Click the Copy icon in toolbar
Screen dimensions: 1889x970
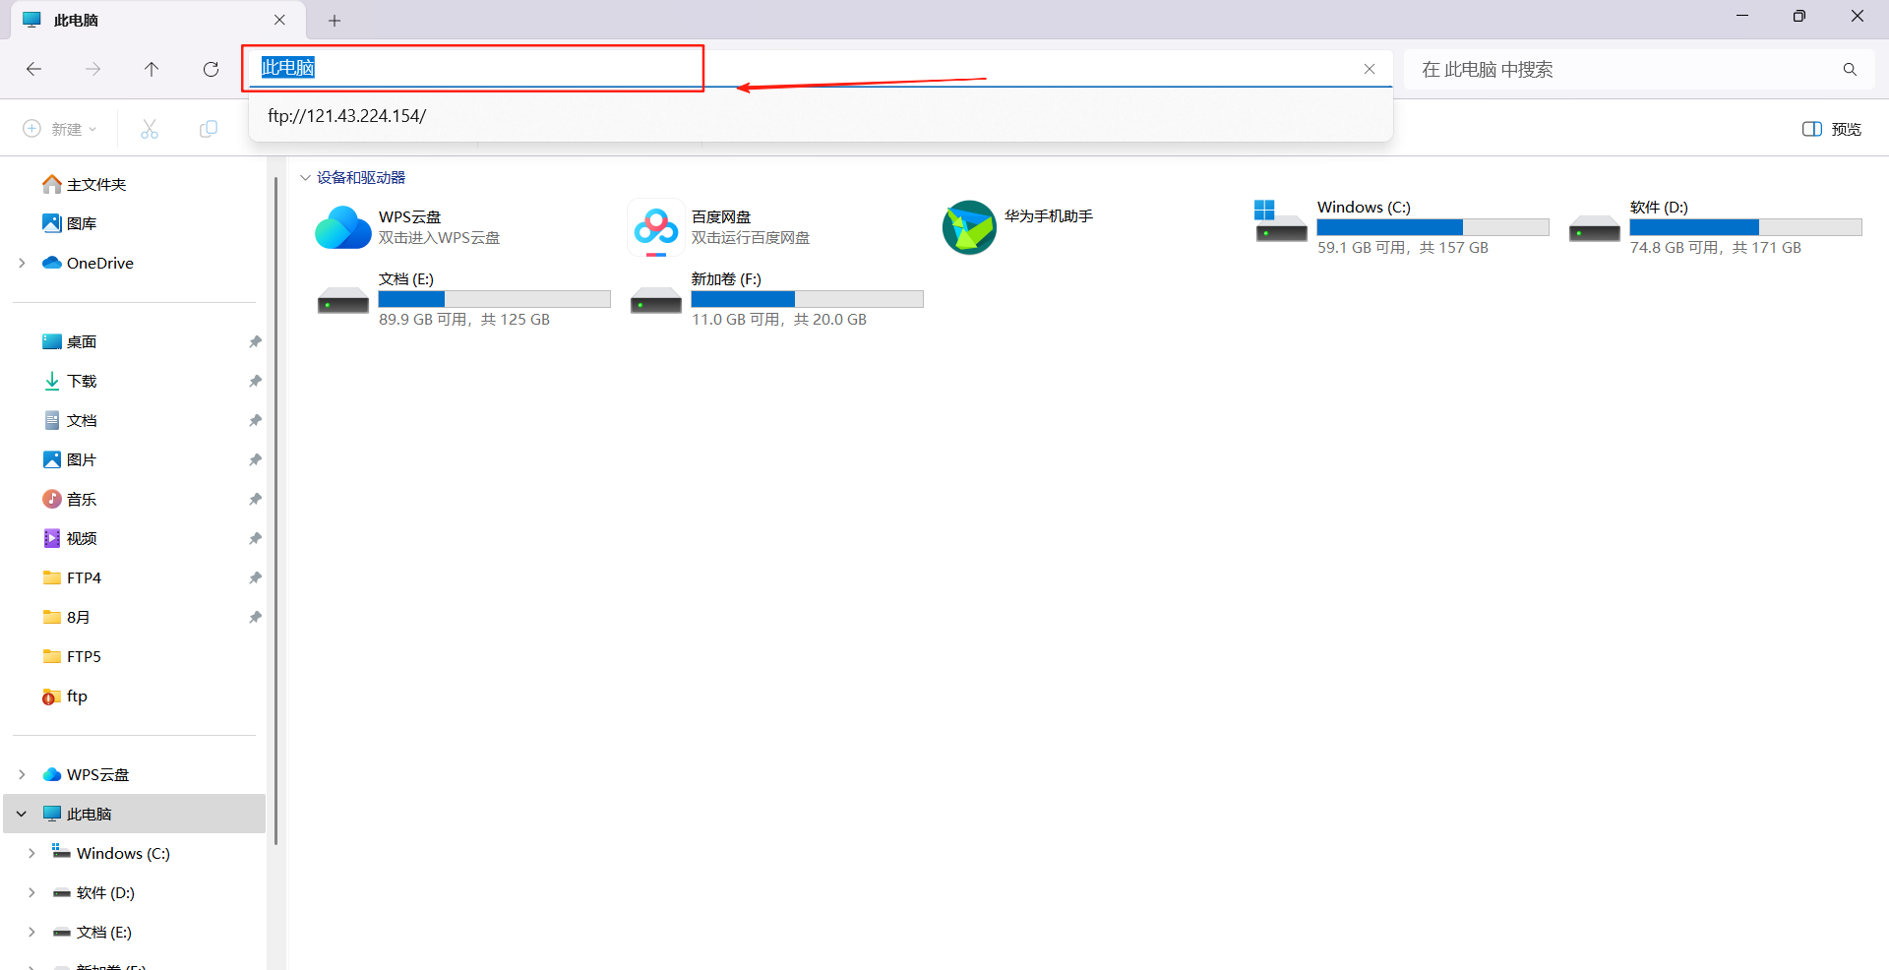point(209,129)
